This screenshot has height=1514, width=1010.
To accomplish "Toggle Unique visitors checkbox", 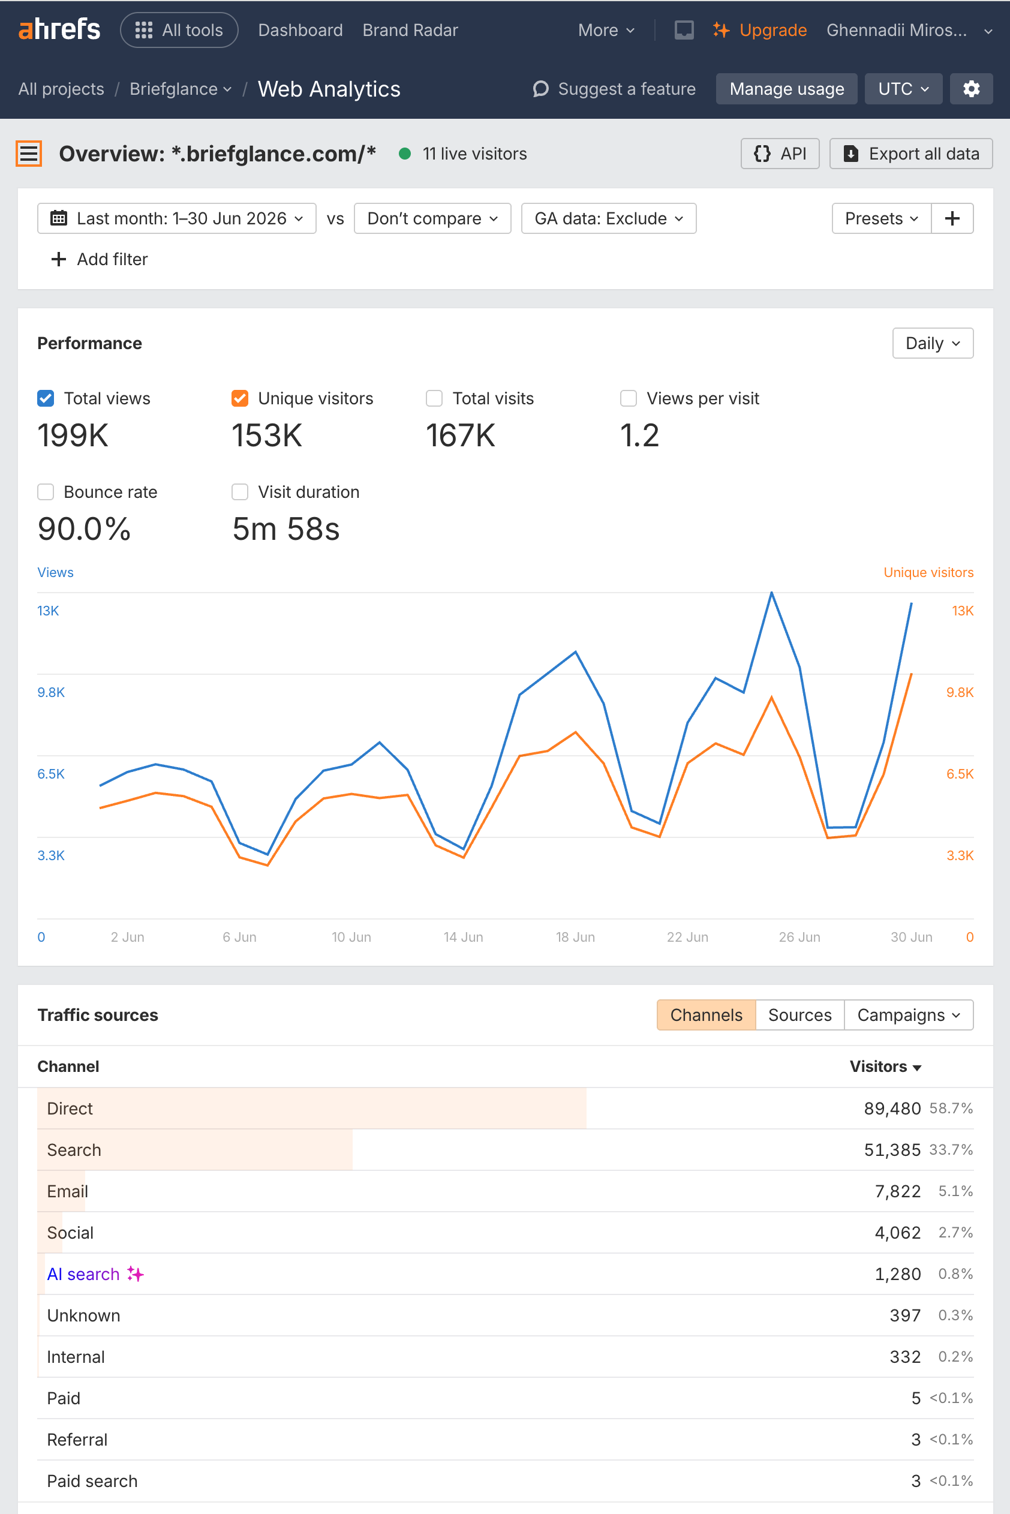I will 240,398.
